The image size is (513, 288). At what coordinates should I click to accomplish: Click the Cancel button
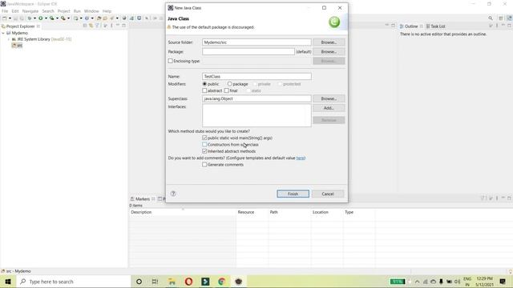[328, 194]
